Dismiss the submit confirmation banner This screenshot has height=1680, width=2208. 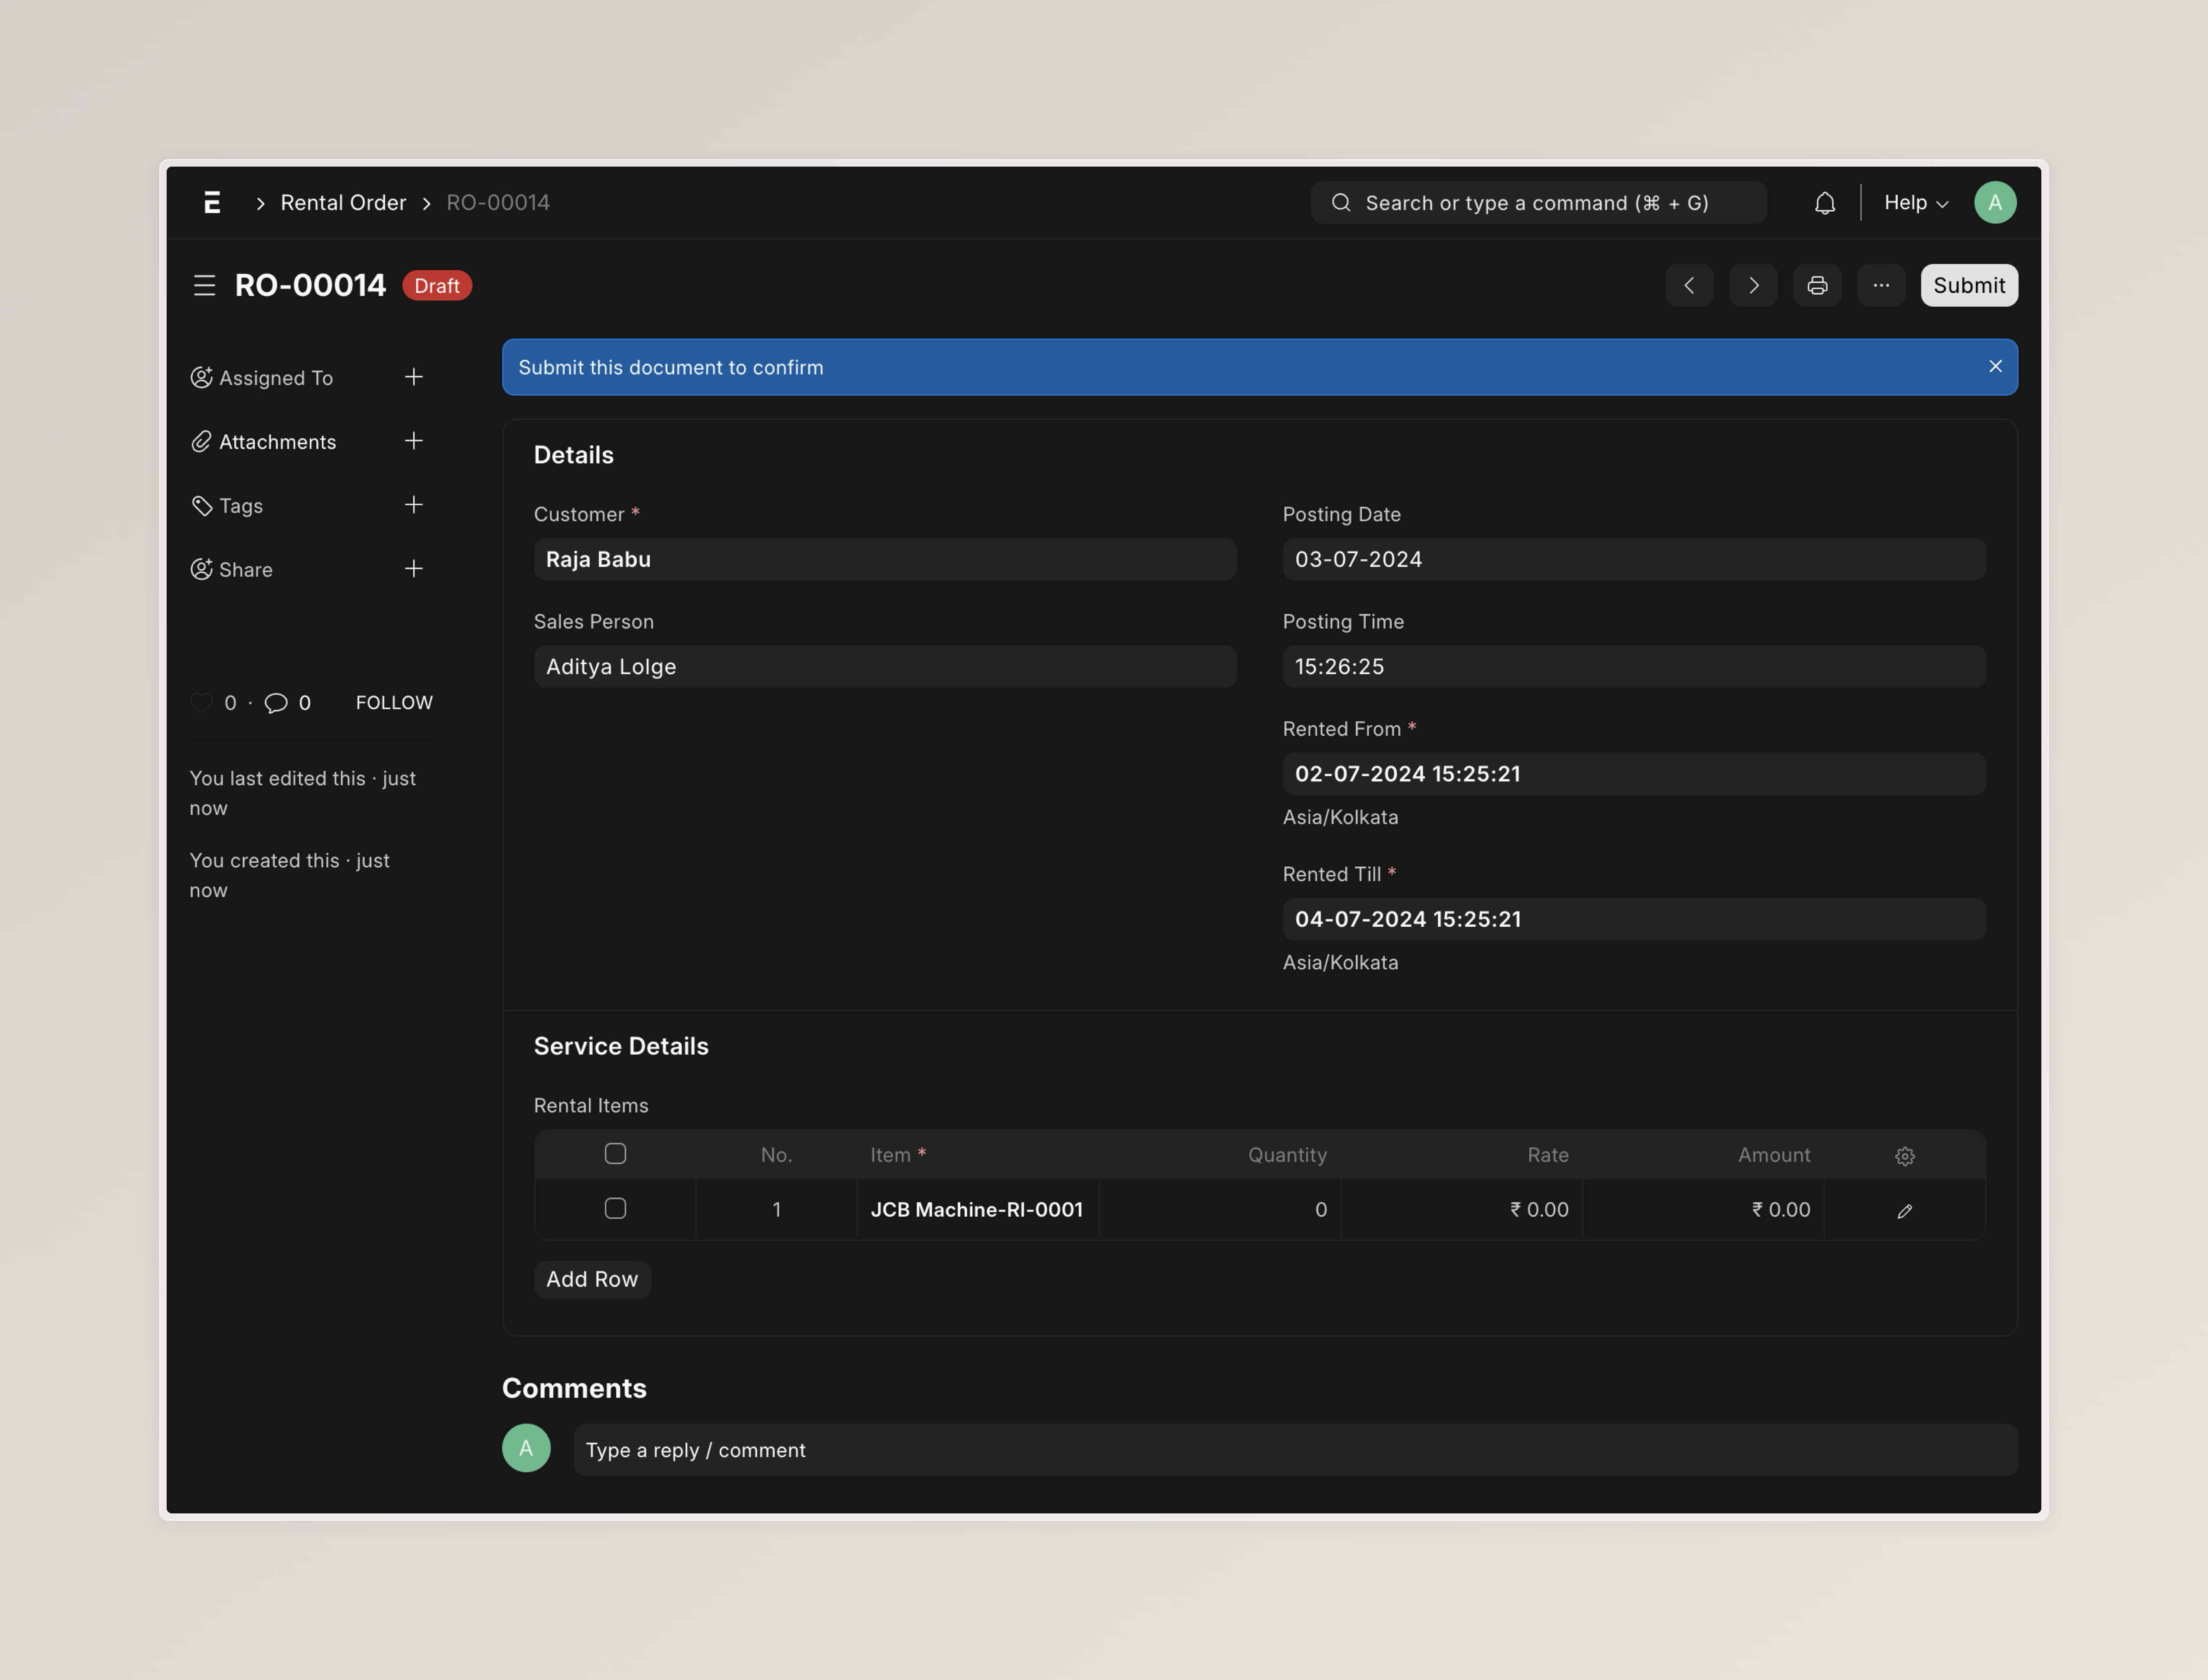(1995, 367)
